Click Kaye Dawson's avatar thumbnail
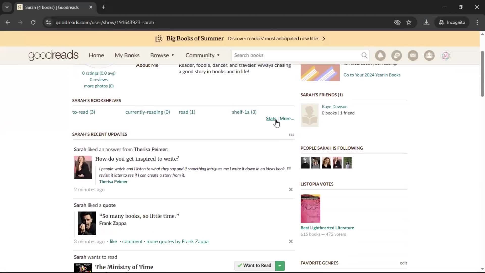The height and width of the screenshot is (273, 485). (x=309, y=115)
